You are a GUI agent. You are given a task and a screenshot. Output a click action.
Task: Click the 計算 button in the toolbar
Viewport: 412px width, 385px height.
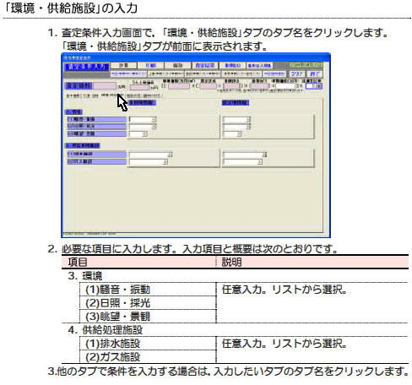tap(123, 66)
